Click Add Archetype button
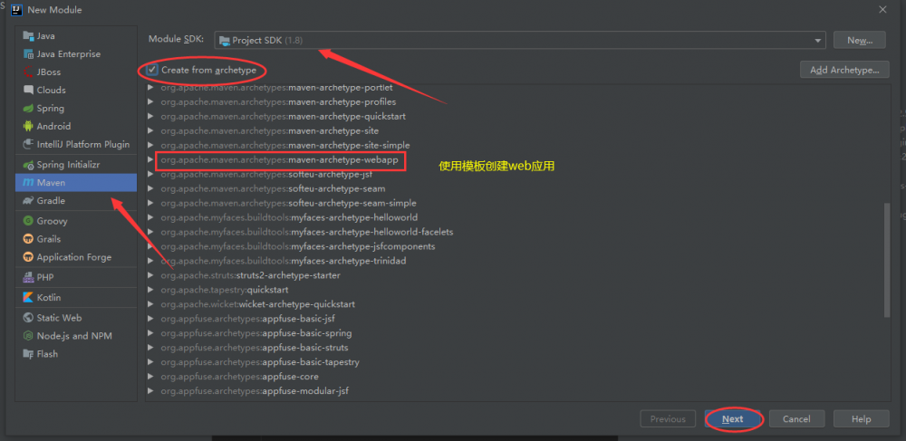This screenshot has width=906, height=441. (x=844, y=70)
